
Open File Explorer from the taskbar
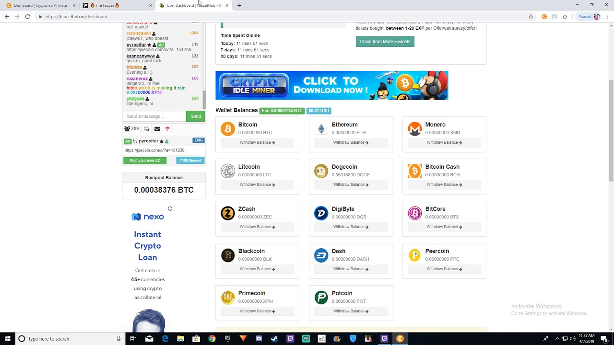tap(180, 339)
